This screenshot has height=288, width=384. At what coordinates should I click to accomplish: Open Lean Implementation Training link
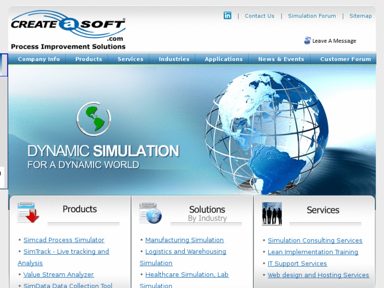point(313,252)
